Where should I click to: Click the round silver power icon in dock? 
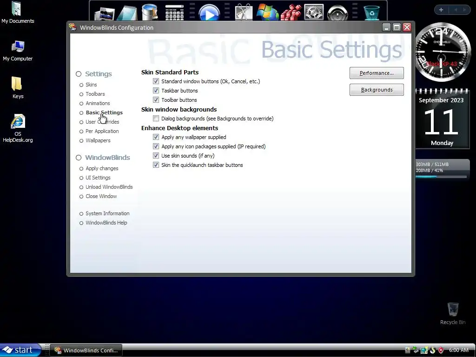(337, 13)
